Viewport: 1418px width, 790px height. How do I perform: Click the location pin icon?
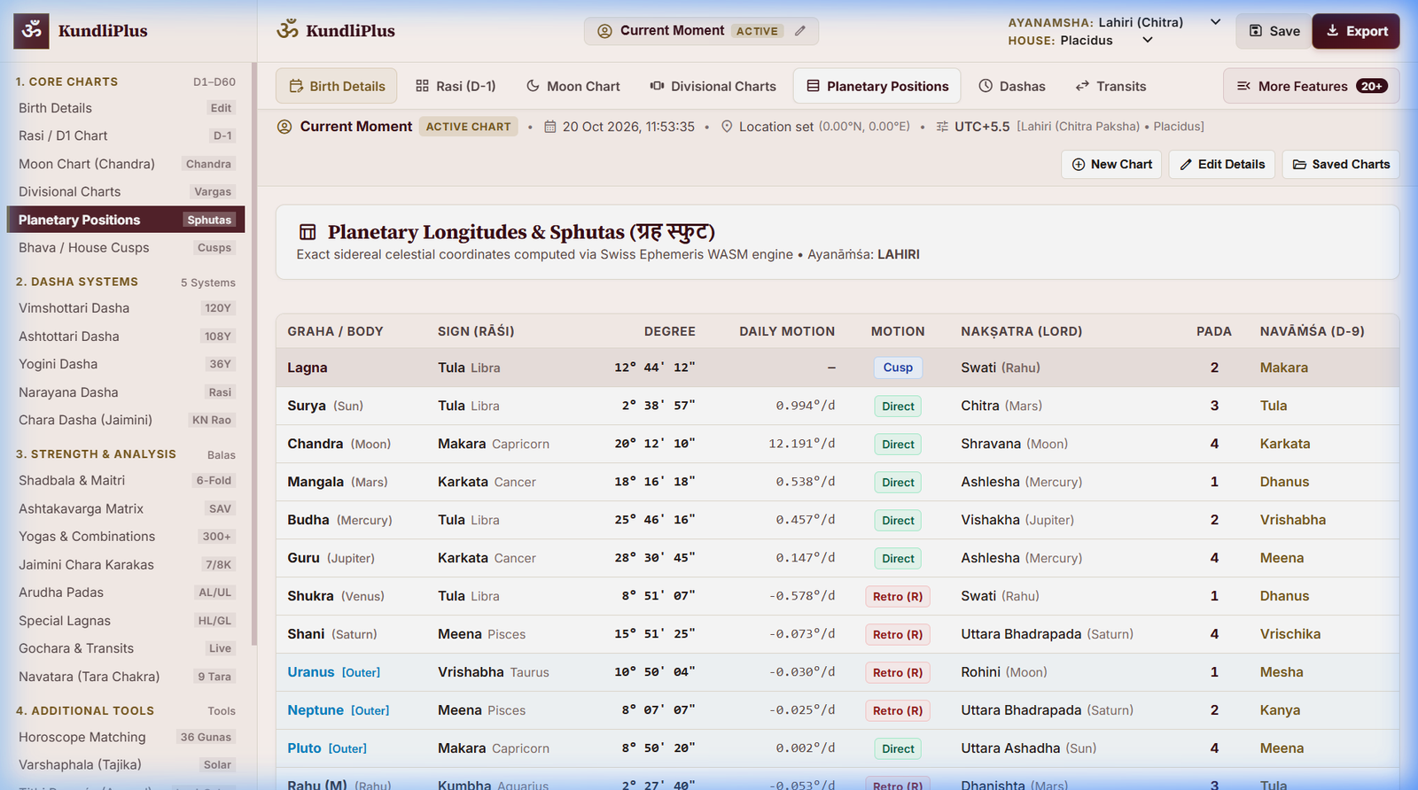coord(727,127)
